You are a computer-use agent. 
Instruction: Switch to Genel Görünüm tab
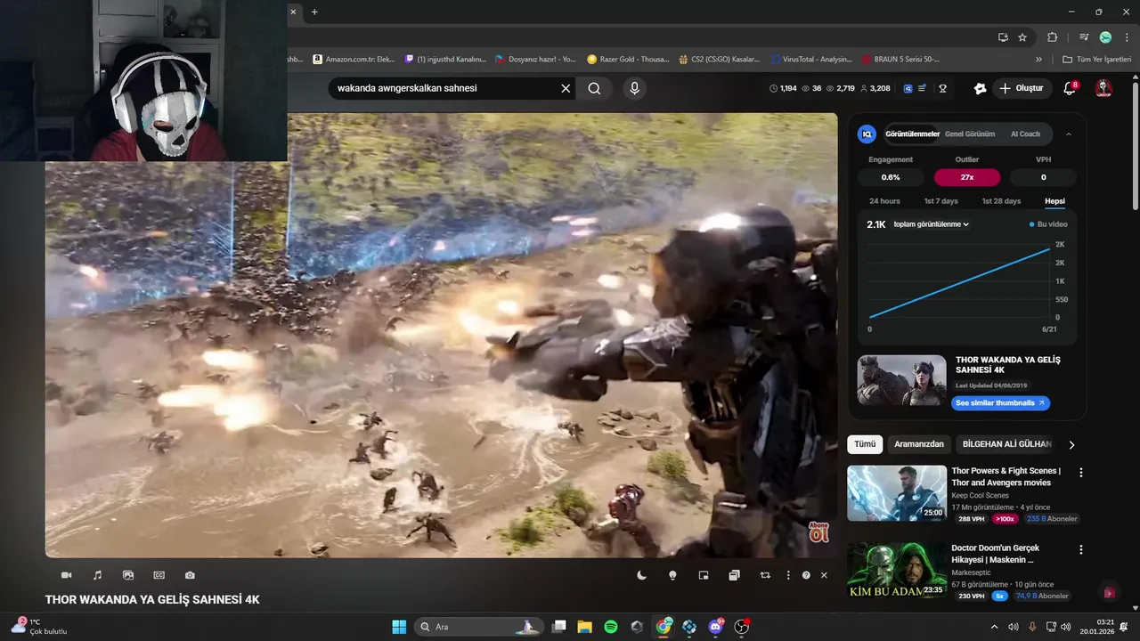[970, 134]
